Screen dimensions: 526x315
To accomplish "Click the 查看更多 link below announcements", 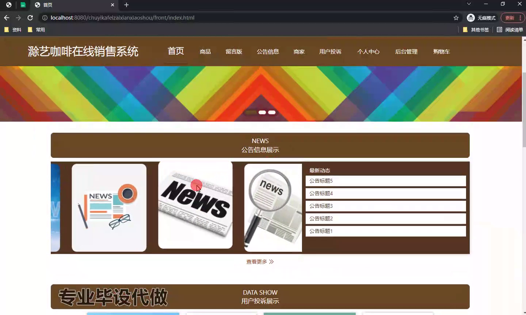I will (x=260, y=262).
